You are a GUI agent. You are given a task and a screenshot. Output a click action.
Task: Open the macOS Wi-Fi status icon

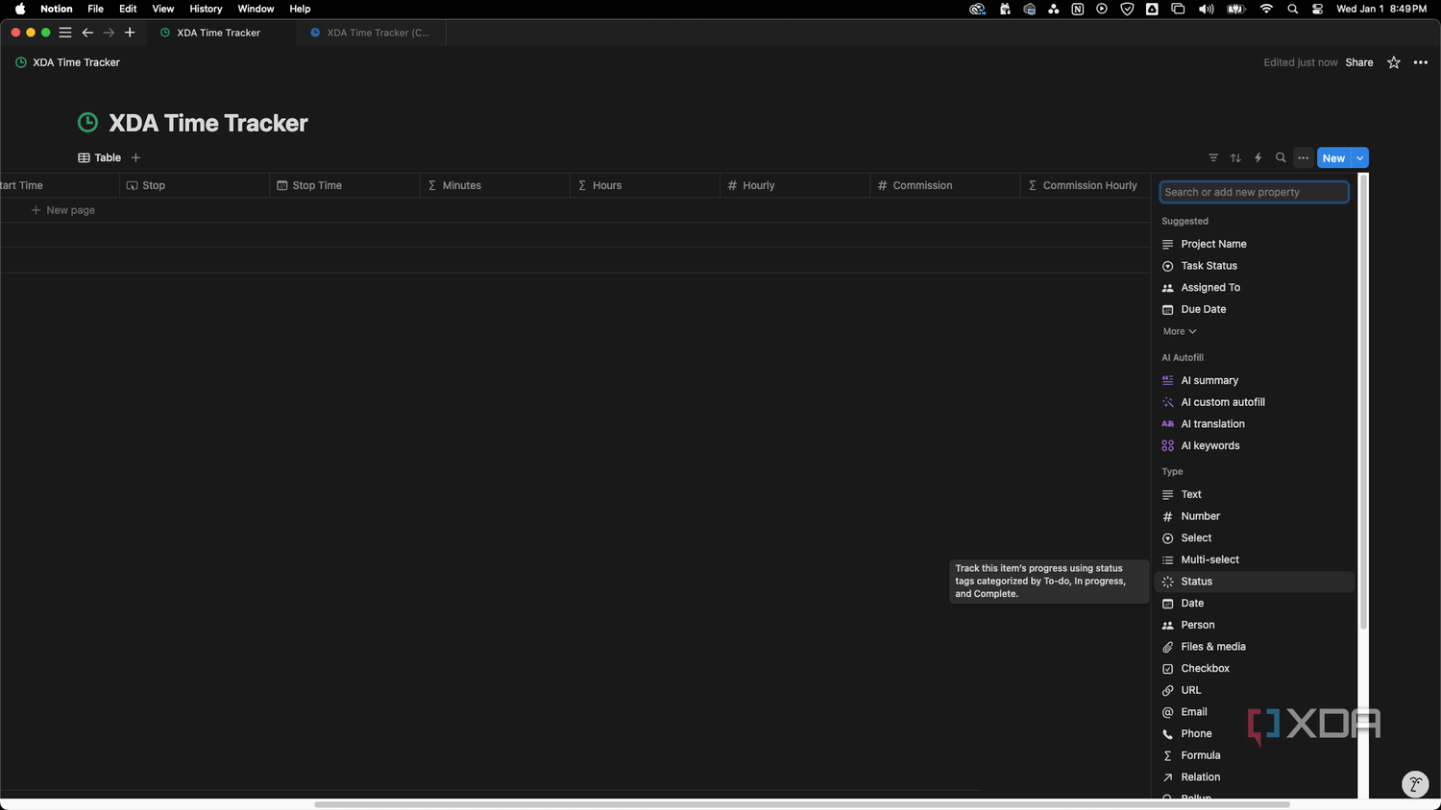(x=1266, y=9)
